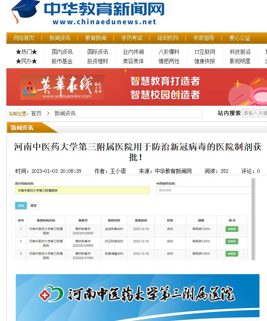267x321 pixels.
Task: Click 首页 in the breadcrumb trail
Action: (36, 113)
